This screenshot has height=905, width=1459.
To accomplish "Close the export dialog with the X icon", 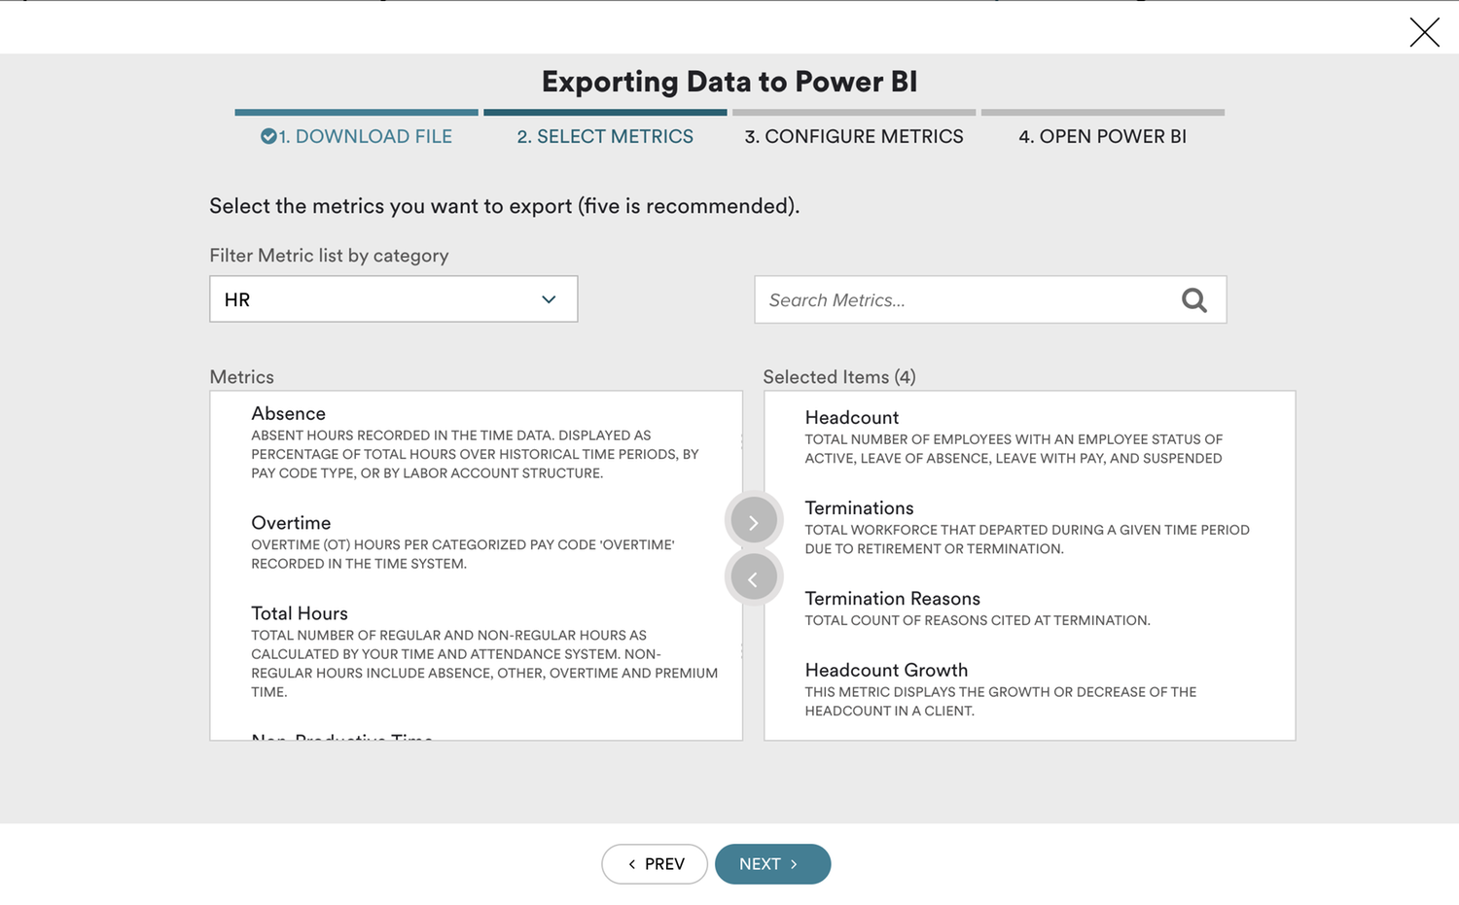I will point(1424,32).
